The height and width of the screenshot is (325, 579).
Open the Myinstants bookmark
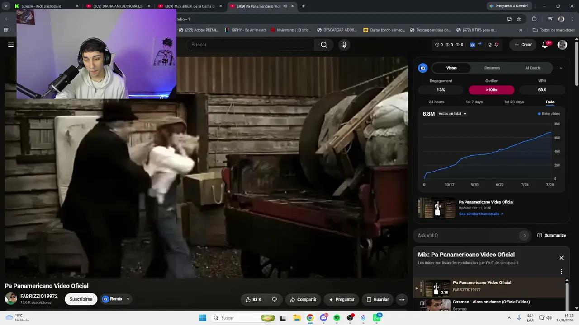291,30
